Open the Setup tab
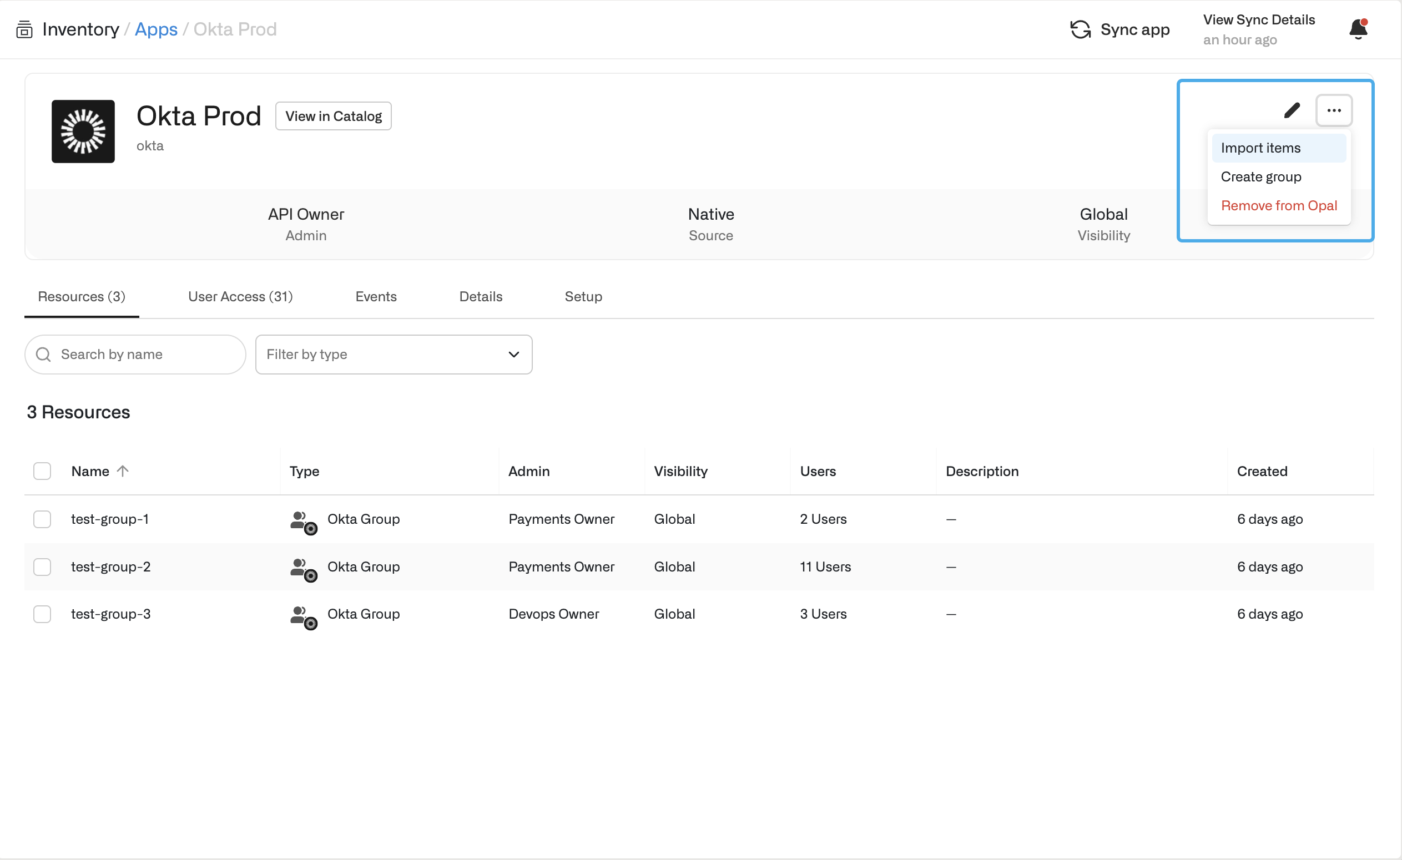 (x=583, y=296)
